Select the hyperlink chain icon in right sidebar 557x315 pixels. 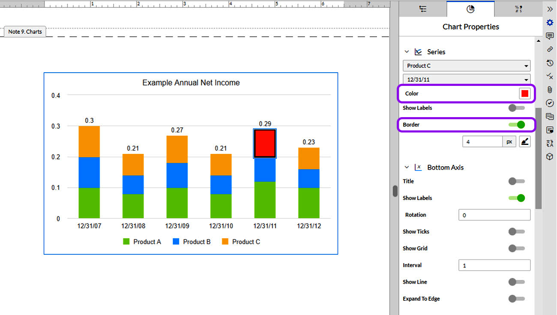click(550, 49)
